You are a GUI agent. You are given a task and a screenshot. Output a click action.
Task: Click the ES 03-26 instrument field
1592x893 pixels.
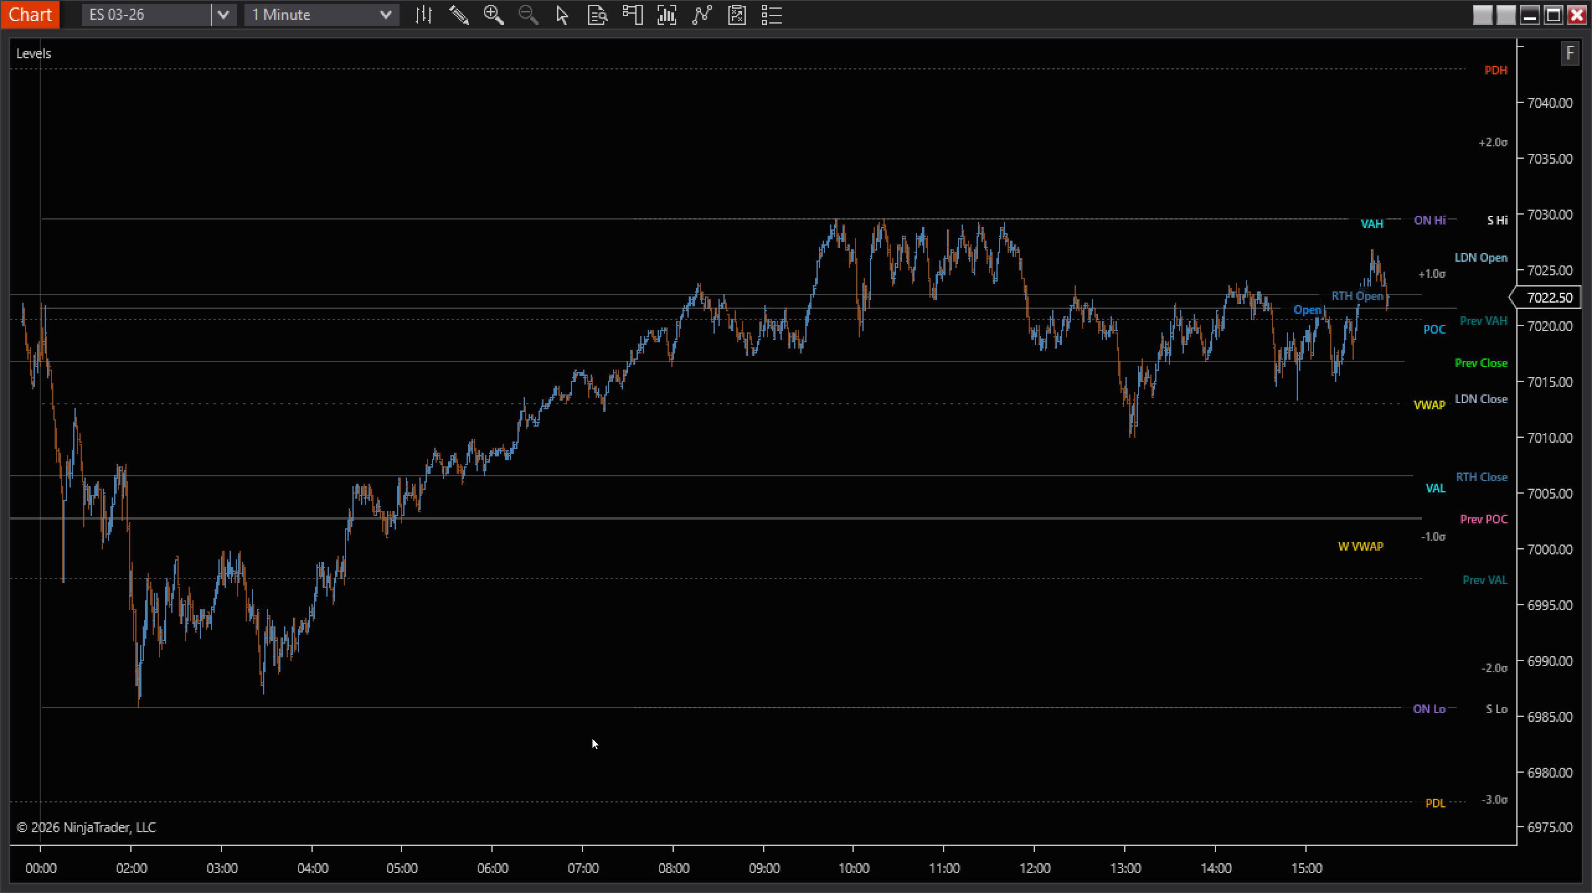tap(146, 15)
